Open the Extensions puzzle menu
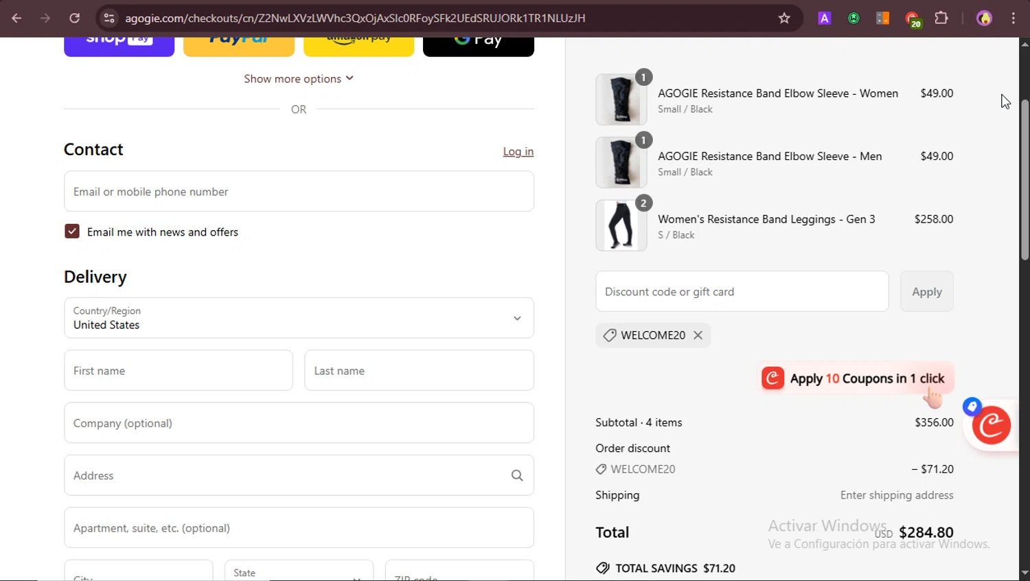The width and height of the screenshot is (1030, 581). click(x=941, y=18)
